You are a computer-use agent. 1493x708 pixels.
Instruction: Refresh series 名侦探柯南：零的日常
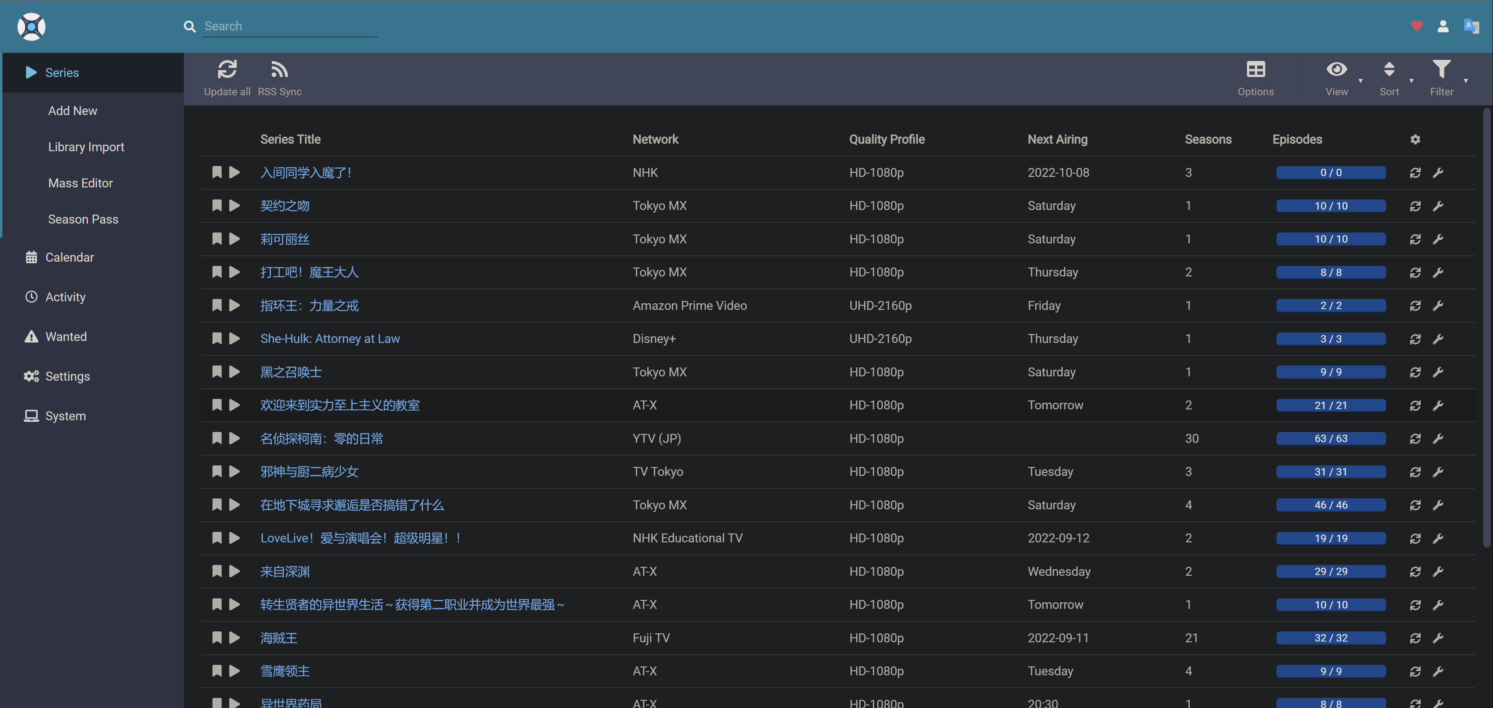click(1415, 438)
